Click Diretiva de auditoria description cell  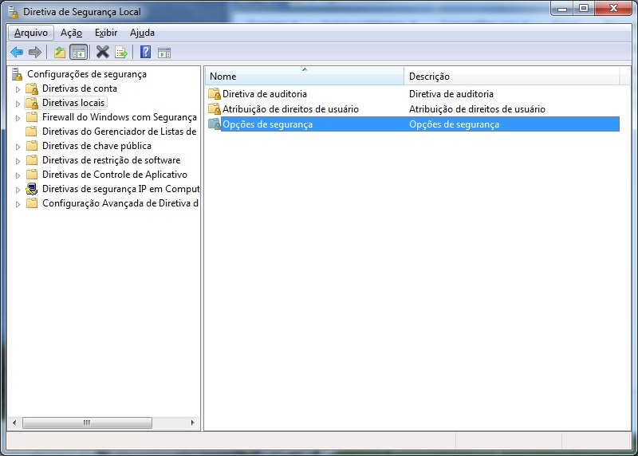tap(451, 94)
